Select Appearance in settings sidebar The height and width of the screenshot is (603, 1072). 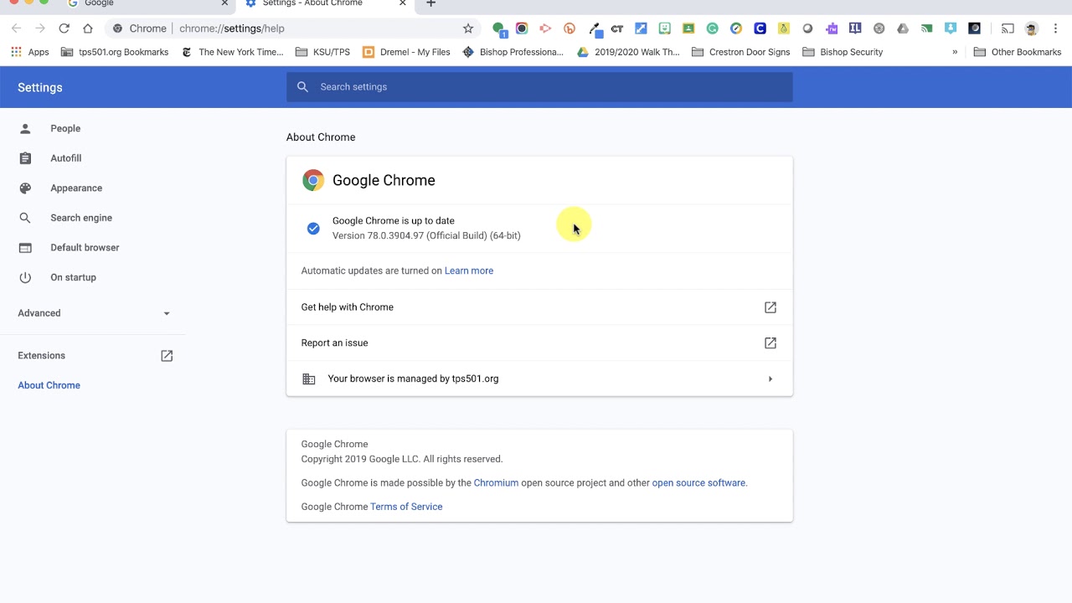76,188
